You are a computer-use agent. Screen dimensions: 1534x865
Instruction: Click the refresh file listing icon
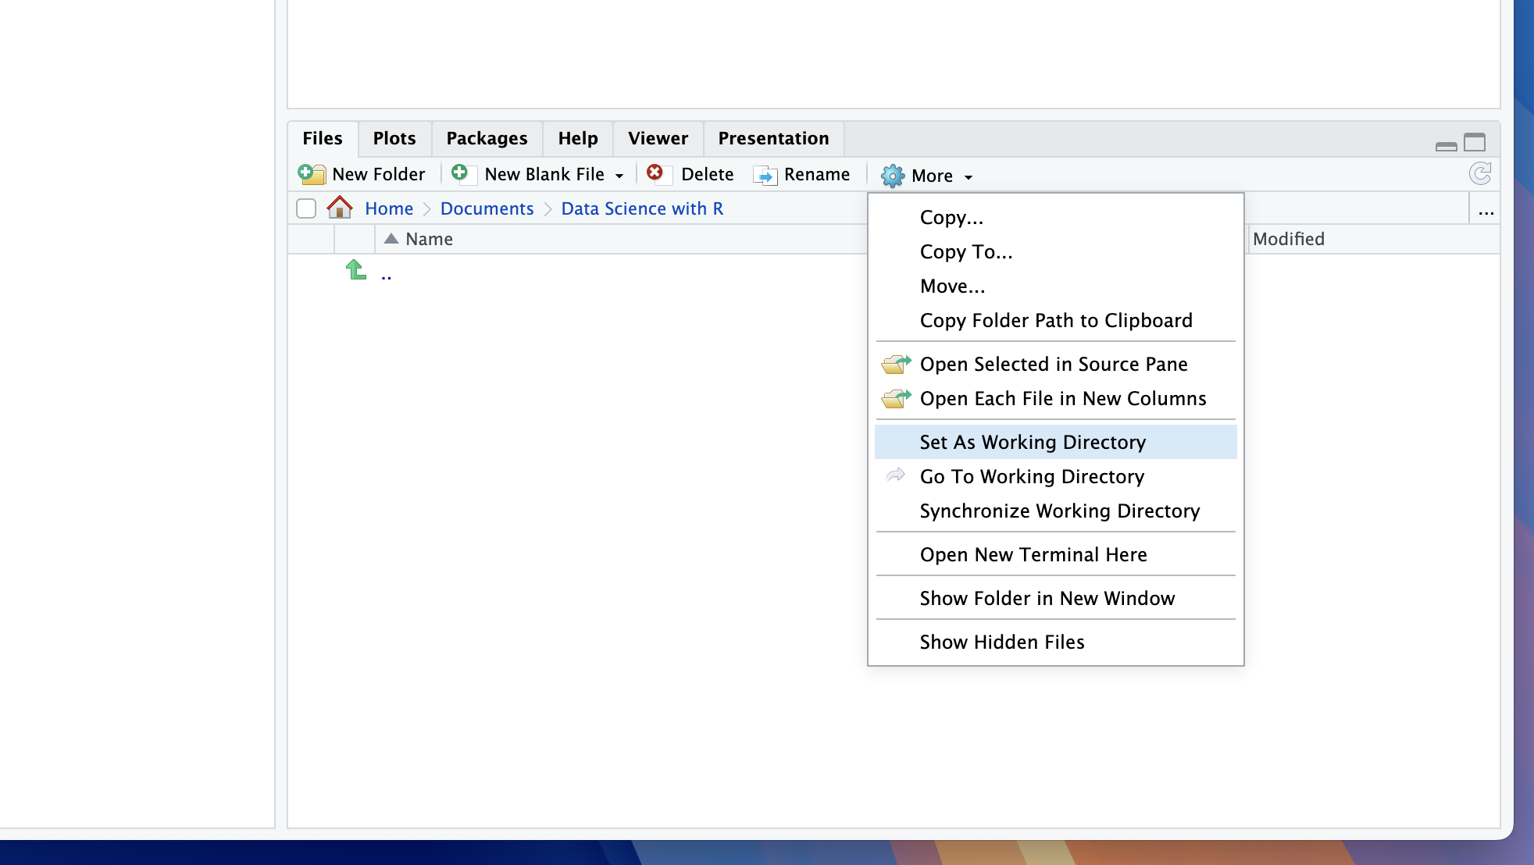point(1480,173)
